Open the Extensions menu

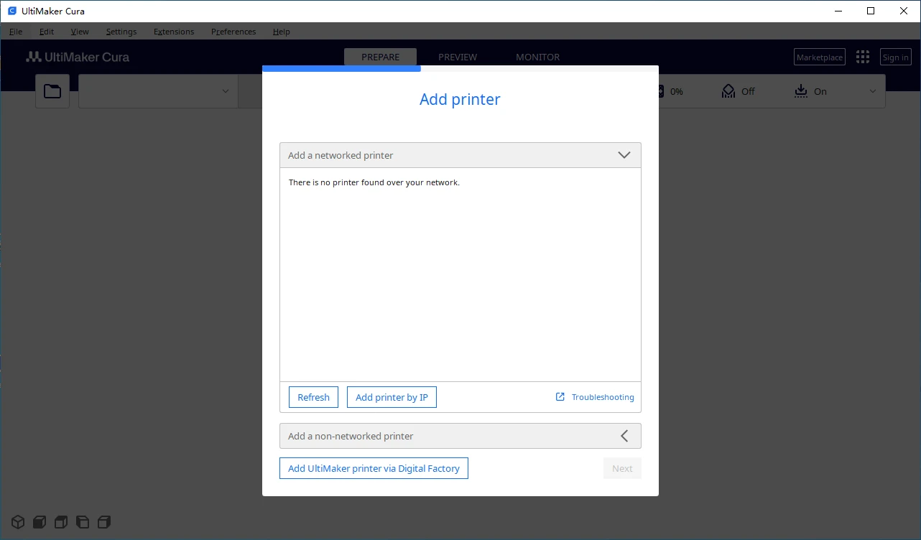pyautogui.click(x=174, y=32)
